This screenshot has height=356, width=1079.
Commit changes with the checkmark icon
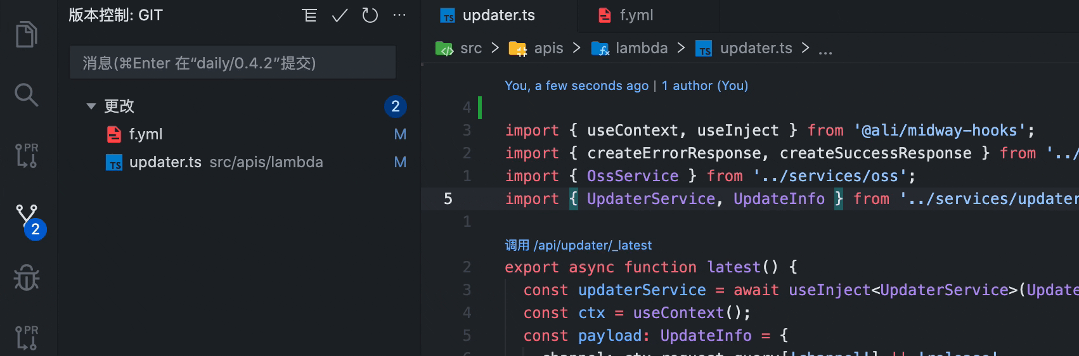pyautogui.click(x=340, y=15)
